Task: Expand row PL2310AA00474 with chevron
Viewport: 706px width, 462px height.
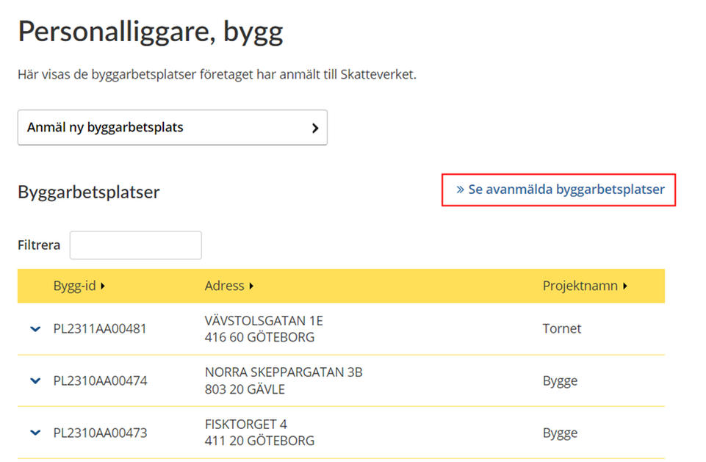Action: [x=35, y=381]
